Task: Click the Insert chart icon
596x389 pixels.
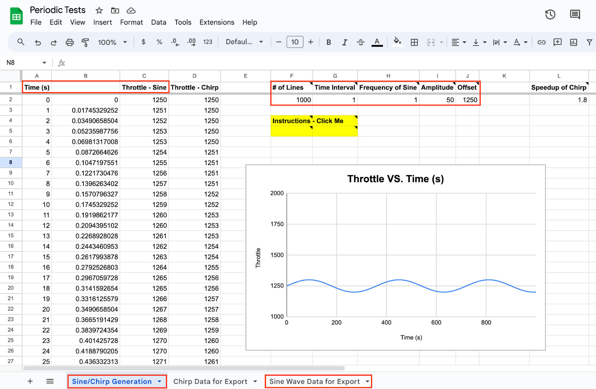Action: tap(573, 42)
